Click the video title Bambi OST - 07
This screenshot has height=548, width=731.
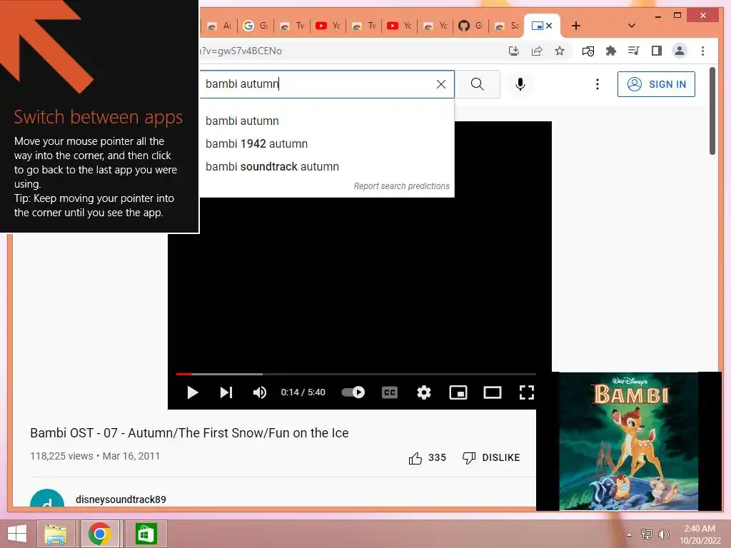[189, 433]
